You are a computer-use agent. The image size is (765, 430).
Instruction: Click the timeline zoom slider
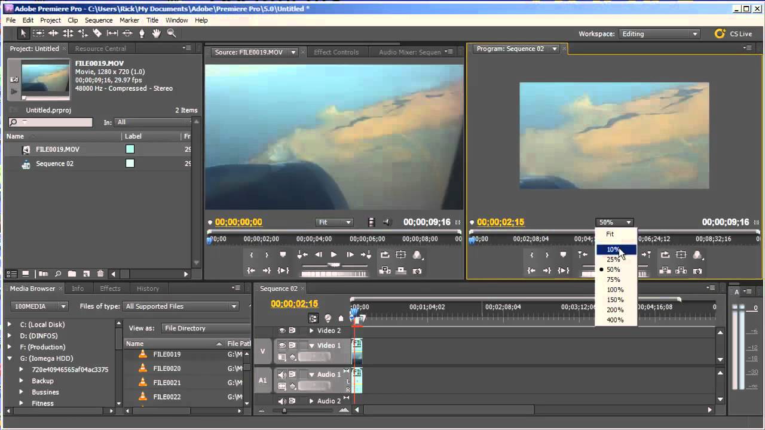[x=284, y=410]
